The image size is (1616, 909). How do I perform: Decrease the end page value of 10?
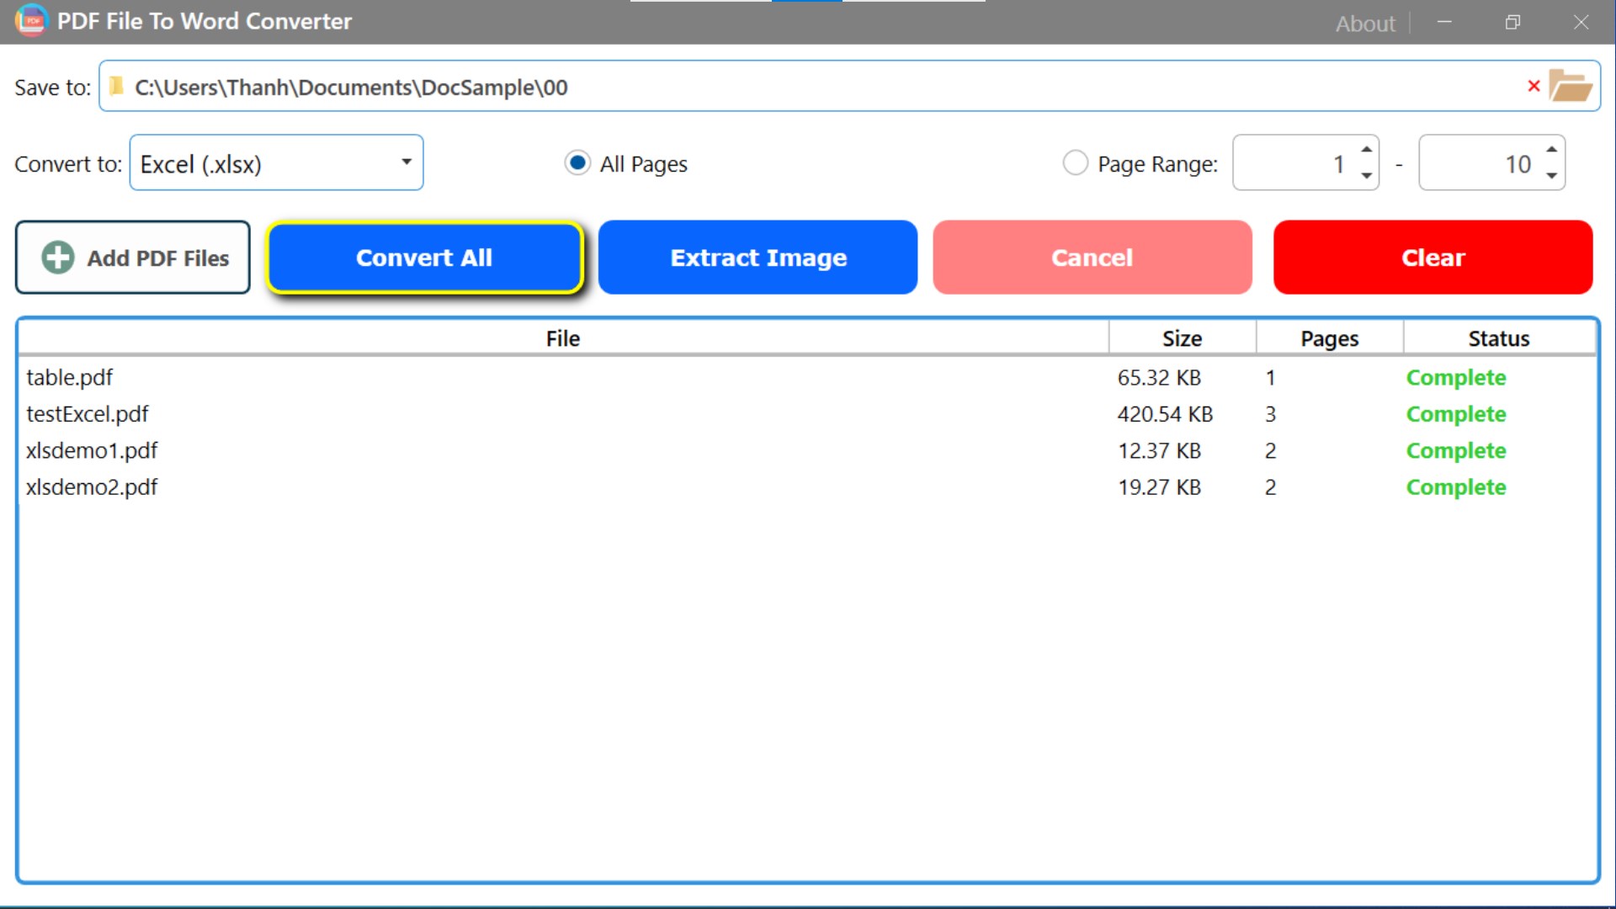pyautogui.click(x=1551, y=176)
